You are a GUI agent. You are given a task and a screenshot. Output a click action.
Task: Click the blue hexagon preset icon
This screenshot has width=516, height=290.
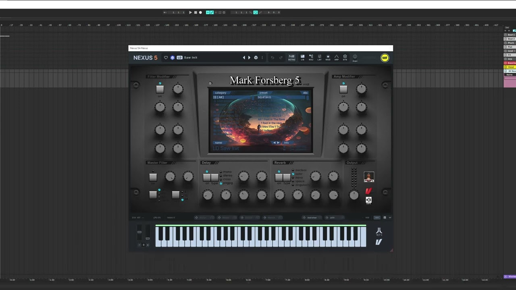click(x=173, y=58)
